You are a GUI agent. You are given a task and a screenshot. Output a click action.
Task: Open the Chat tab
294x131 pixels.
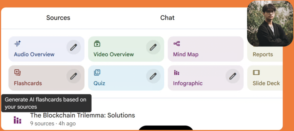[x=167, y=18]
